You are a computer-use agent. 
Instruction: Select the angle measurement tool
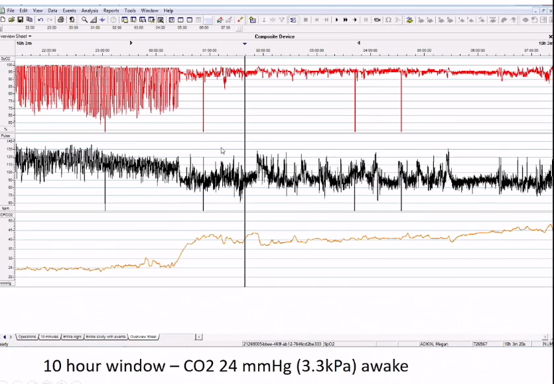pyautogui.click(x=92, y=20)
